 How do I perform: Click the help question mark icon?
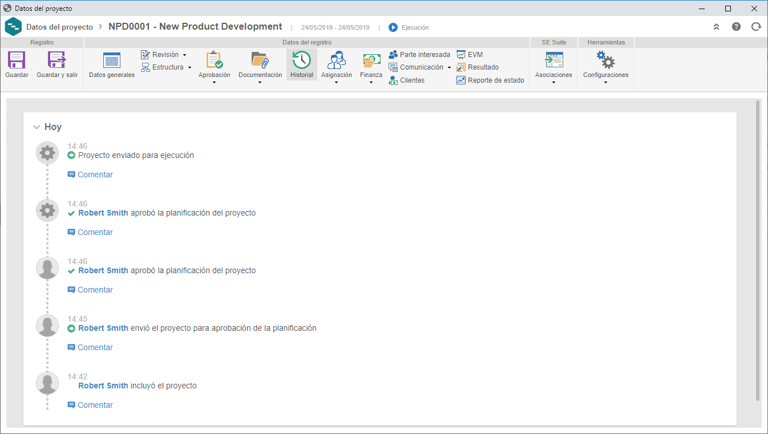coord(737,27)
